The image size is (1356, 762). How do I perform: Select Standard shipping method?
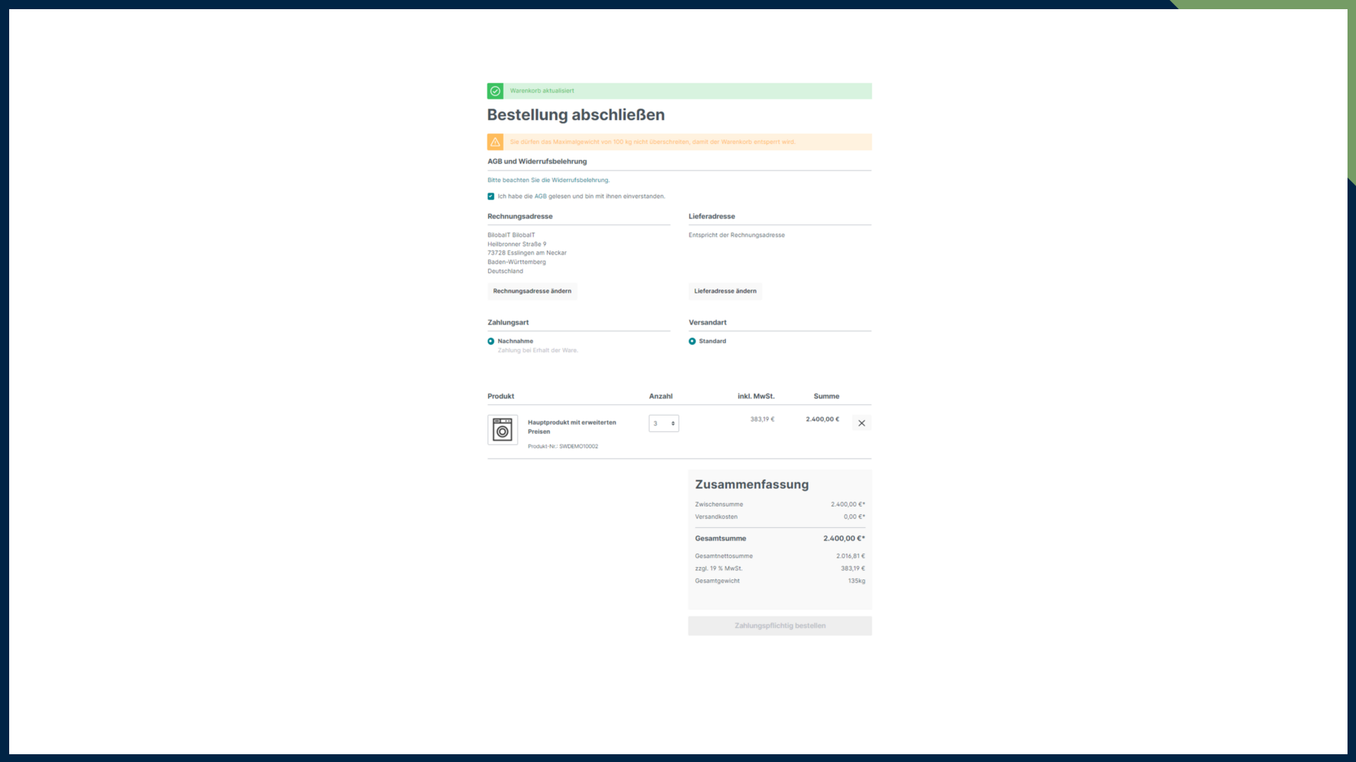pos(692,341)
